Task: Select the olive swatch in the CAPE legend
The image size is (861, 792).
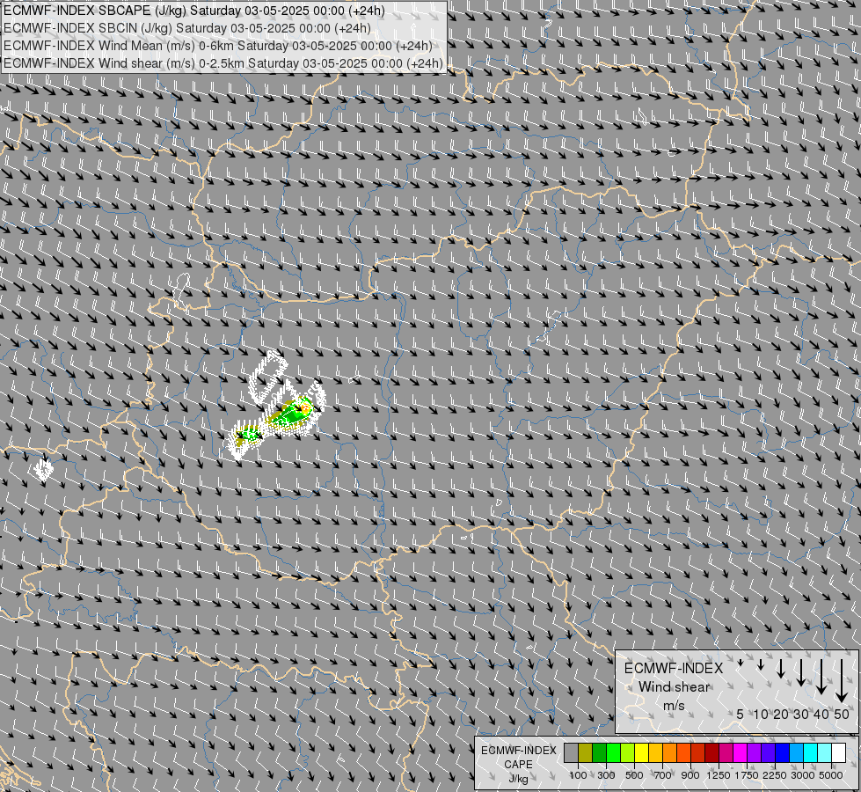Action: click(x=586, y=753)
